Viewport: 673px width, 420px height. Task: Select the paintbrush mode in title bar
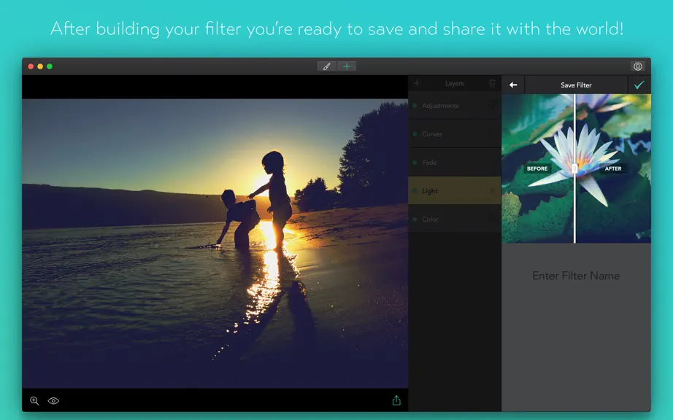point(326,66)
